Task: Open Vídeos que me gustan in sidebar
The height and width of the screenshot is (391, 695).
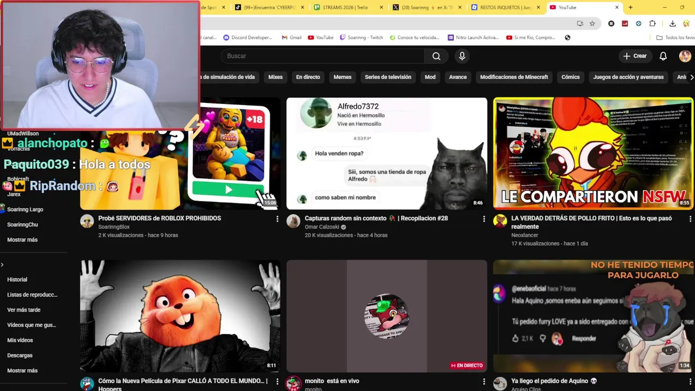Action: point(31,325)
